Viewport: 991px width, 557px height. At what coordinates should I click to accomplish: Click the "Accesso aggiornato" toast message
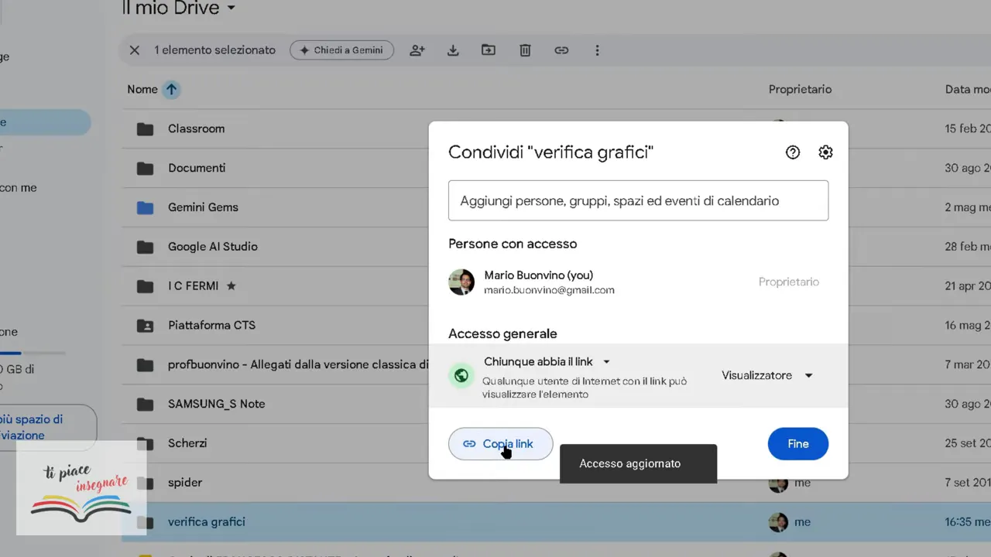(x=638, y=463)
